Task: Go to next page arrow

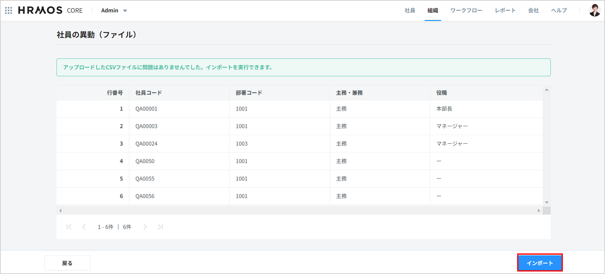Action: click(x=145, y=227)
